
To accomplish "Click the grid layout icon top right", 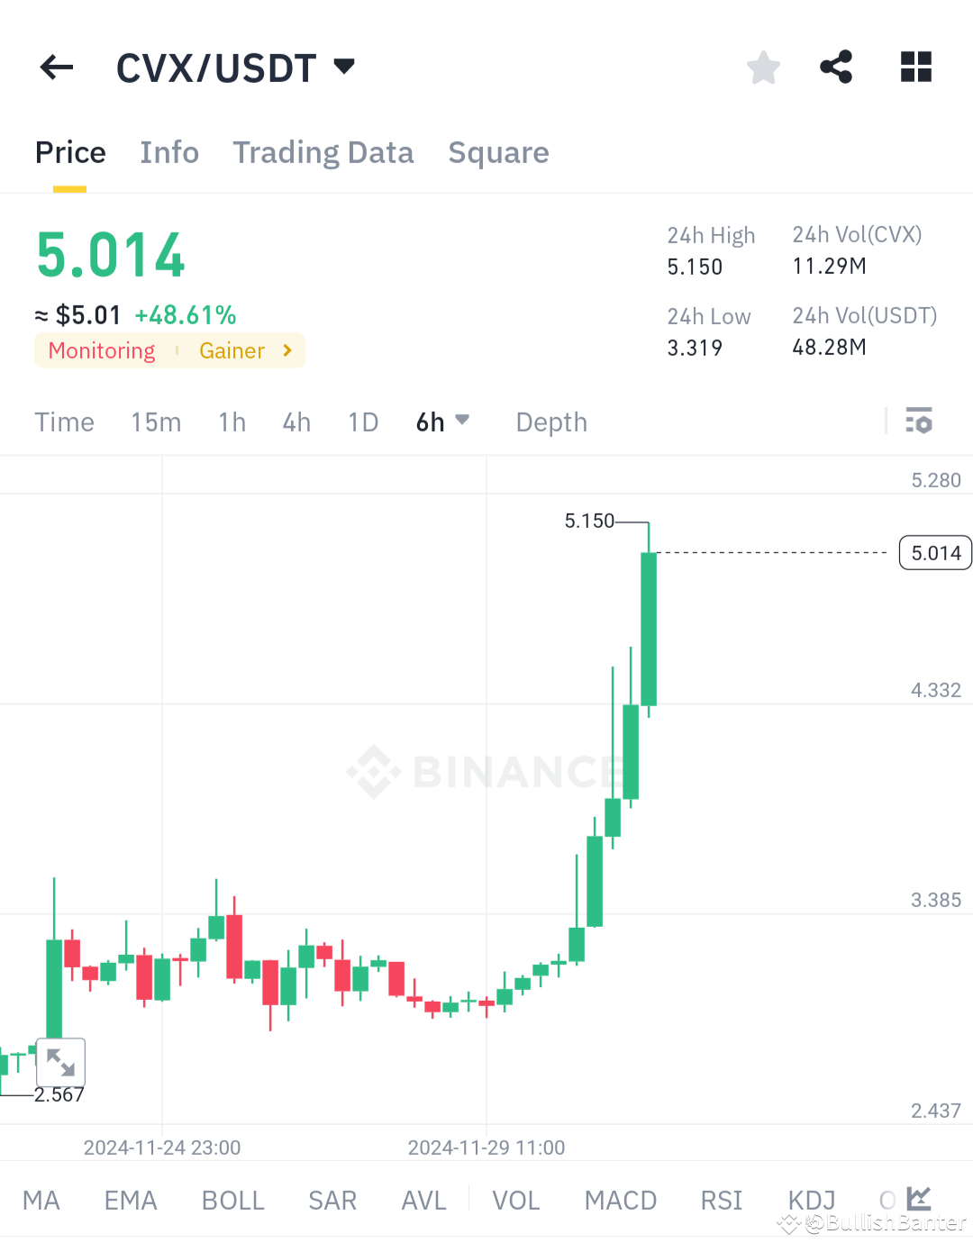I will tap(915, 67).
